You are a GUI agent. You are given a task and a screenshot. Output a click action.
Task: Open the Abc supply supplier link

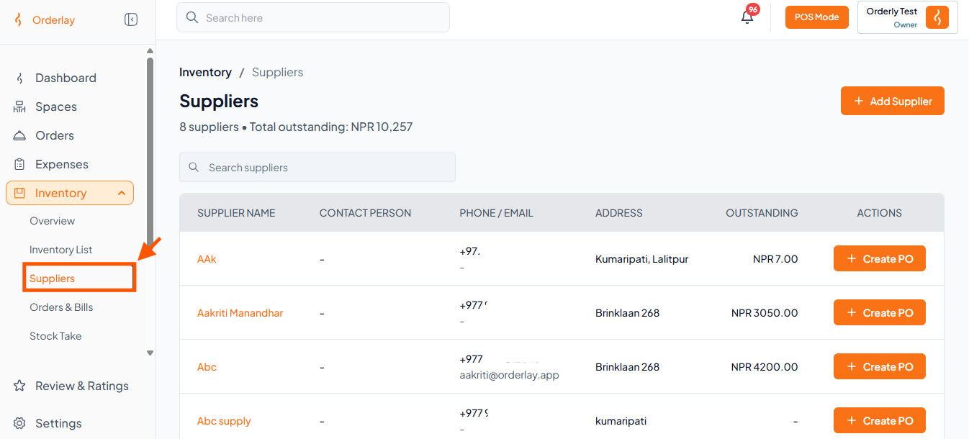click(224, 421)
